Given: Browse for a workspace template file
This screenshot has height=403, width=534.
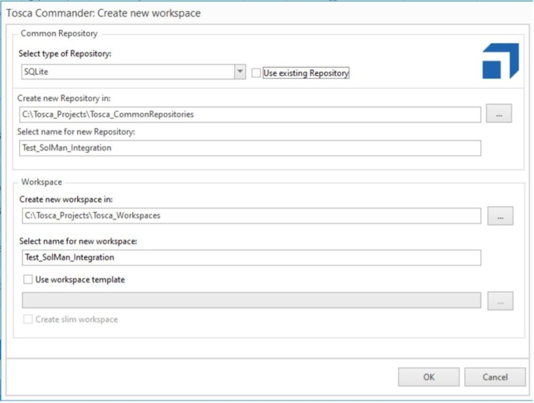Looking at the screenshot, I should click(x=500, y=301).
